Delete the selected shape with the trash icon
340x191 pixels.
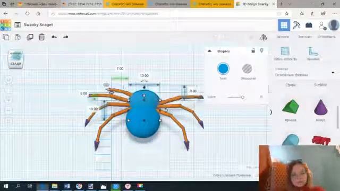(x=41, y=37)
